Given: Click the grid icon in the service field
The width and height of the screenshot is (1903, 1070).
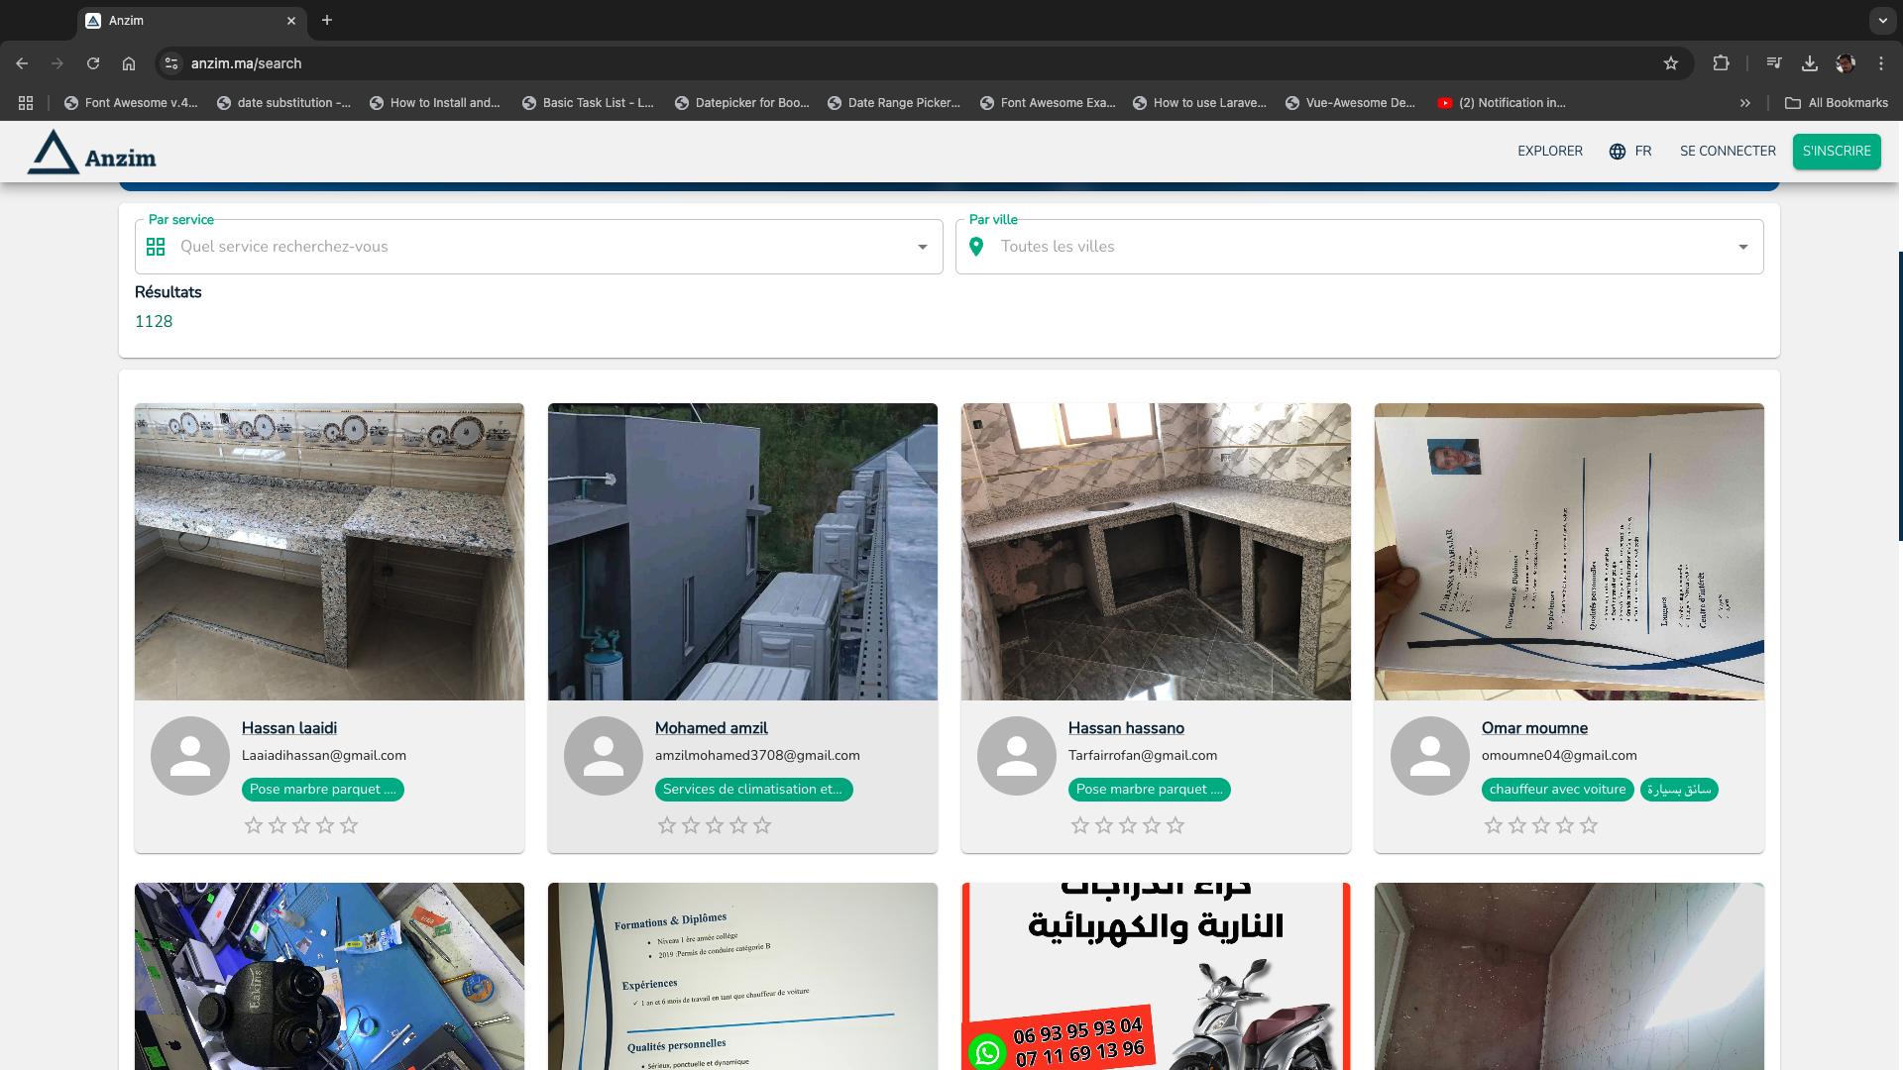Looking at the screenshot, I should pos(156,247).
